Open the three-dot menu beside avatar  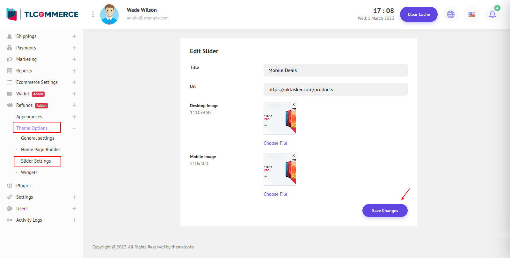[93, 14]
